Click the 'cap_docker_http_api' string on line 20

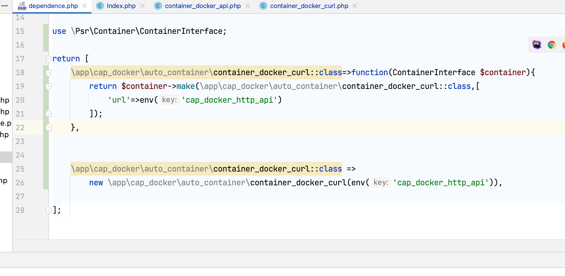[230, 100]
